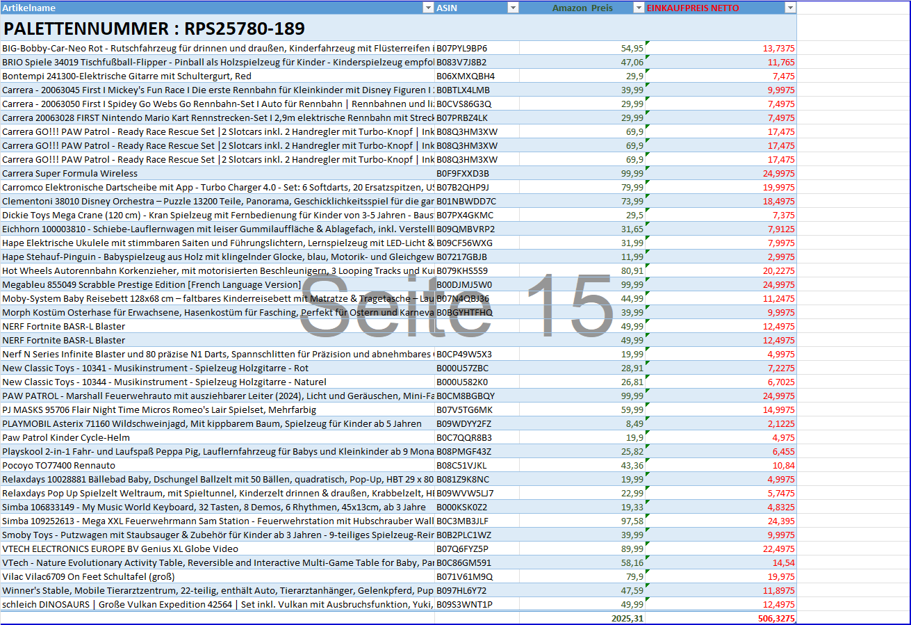
Task: Click the Pocoyo TO77400 Rennauto cell
Action: pyautogui.click(x=59, y=465)
